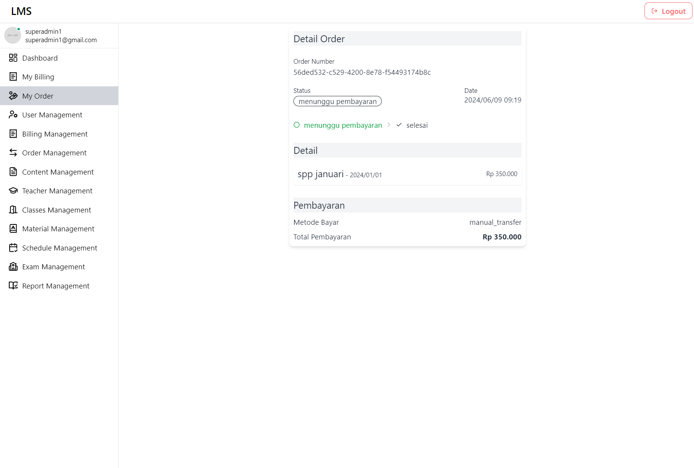Click the Content Management document icon
The width and height of the screenshot is (694, 468).
coord(13,172)
